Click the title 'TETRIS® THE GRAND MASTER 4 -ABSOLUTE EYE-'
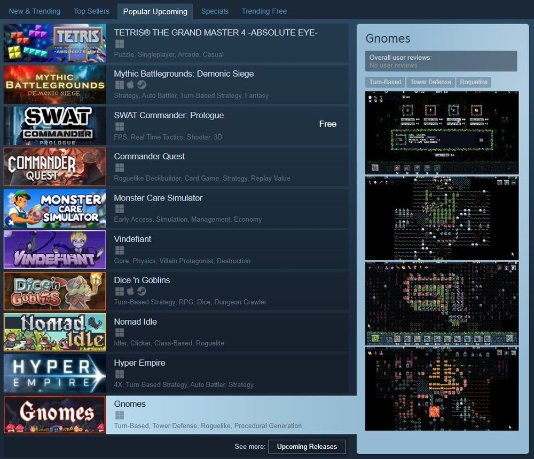Viewport: 534px width, 459px height. tap(216, 33)
